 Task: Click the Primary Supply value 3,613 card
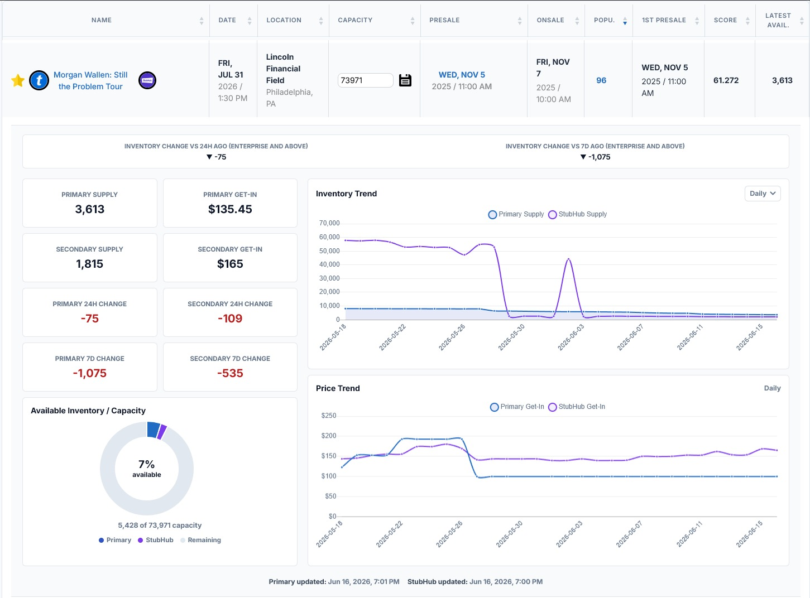click(x=90, y=203)
